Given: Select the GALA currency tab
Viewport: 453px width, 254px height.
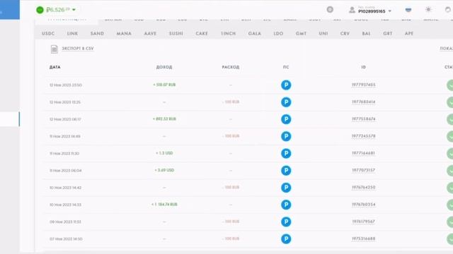Looking at the screenshot, I should [x=255, y=33].
